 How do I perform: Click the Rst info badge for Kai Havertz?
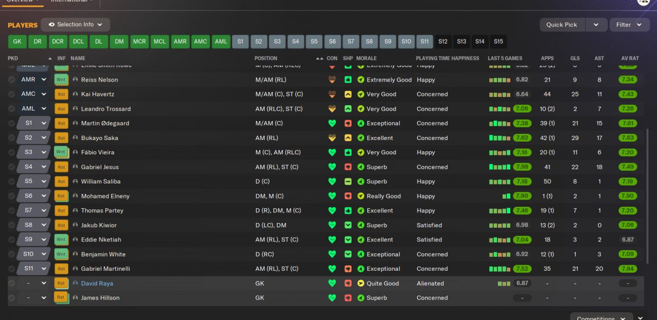[x=61, y=94]
